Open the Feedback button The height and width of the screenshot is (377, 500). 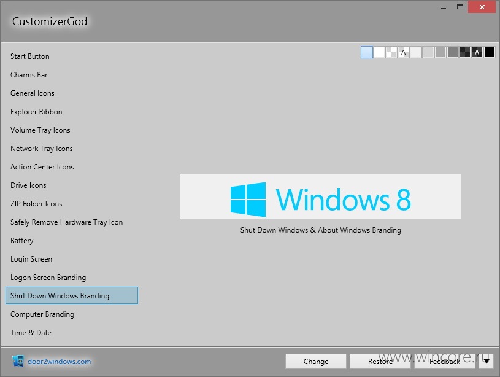[x=445, y=362]
